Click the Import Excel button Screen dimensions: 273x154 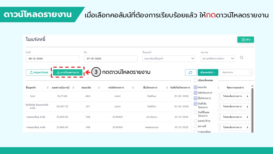click(39, 72)
